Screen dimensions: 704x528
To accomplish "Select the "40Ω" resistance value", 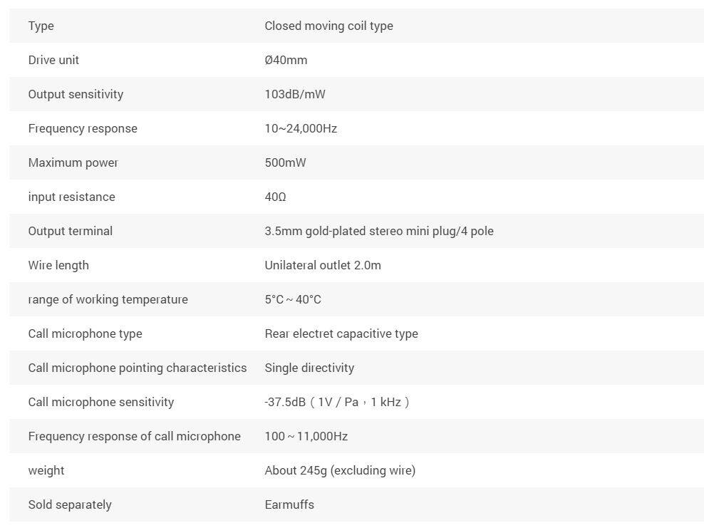I will (x=275, y=197).
